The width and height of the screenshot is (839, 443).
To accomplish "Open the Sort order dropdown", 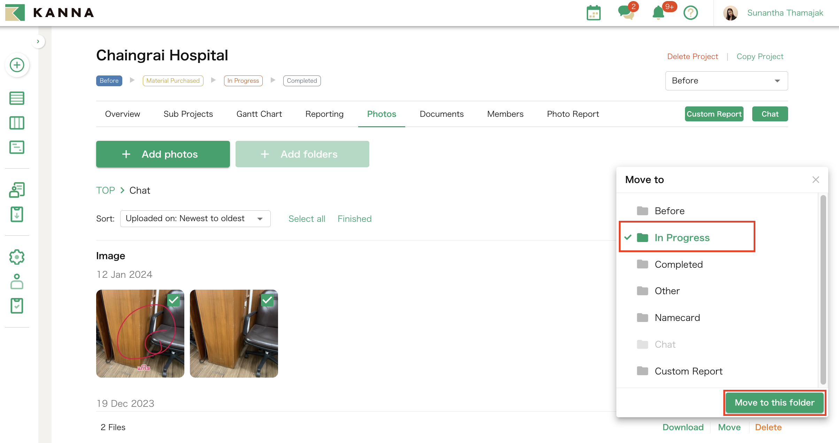I will coord(195,218).
